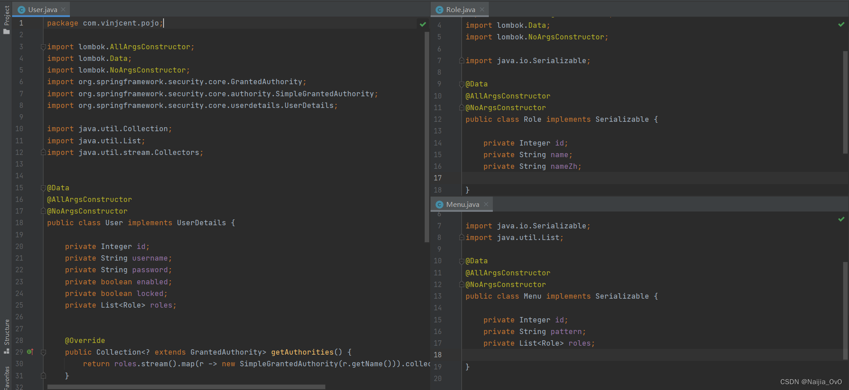Click line number 18 in Menu.java gutter
Screen dimensions: 849x390
(438, 355)
